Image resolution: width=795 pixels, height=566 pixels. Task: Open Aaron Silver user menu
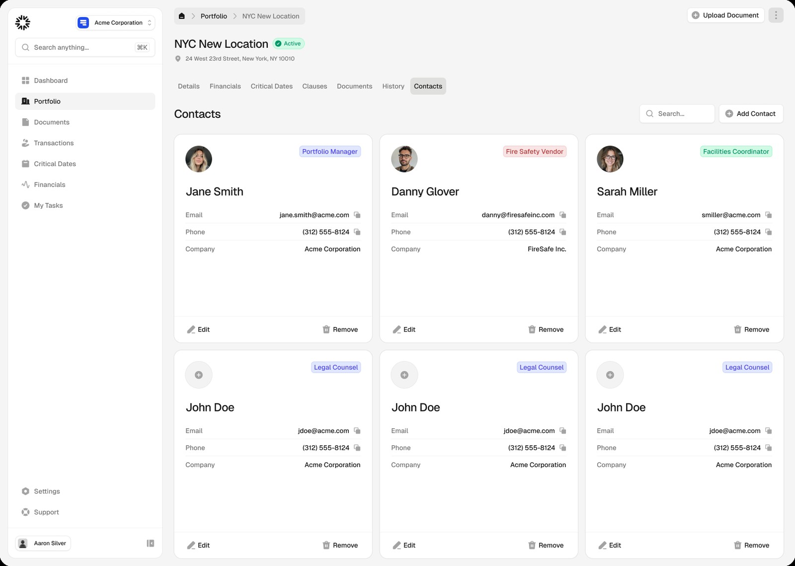pos(43,543)
